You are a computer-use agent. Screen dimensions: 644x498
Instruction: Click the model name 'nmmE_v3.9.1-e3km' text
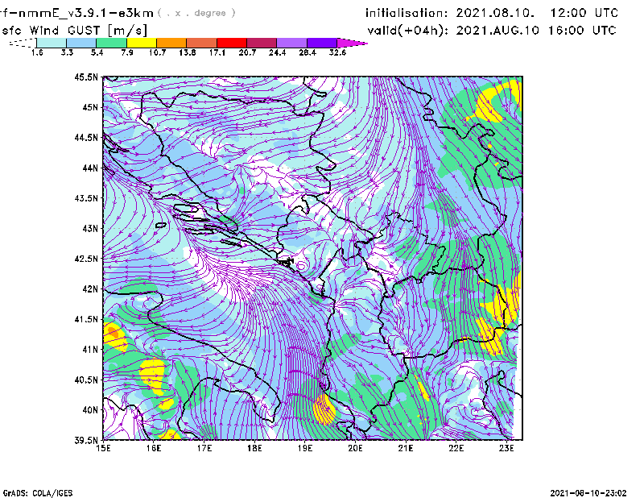(86, 13)
